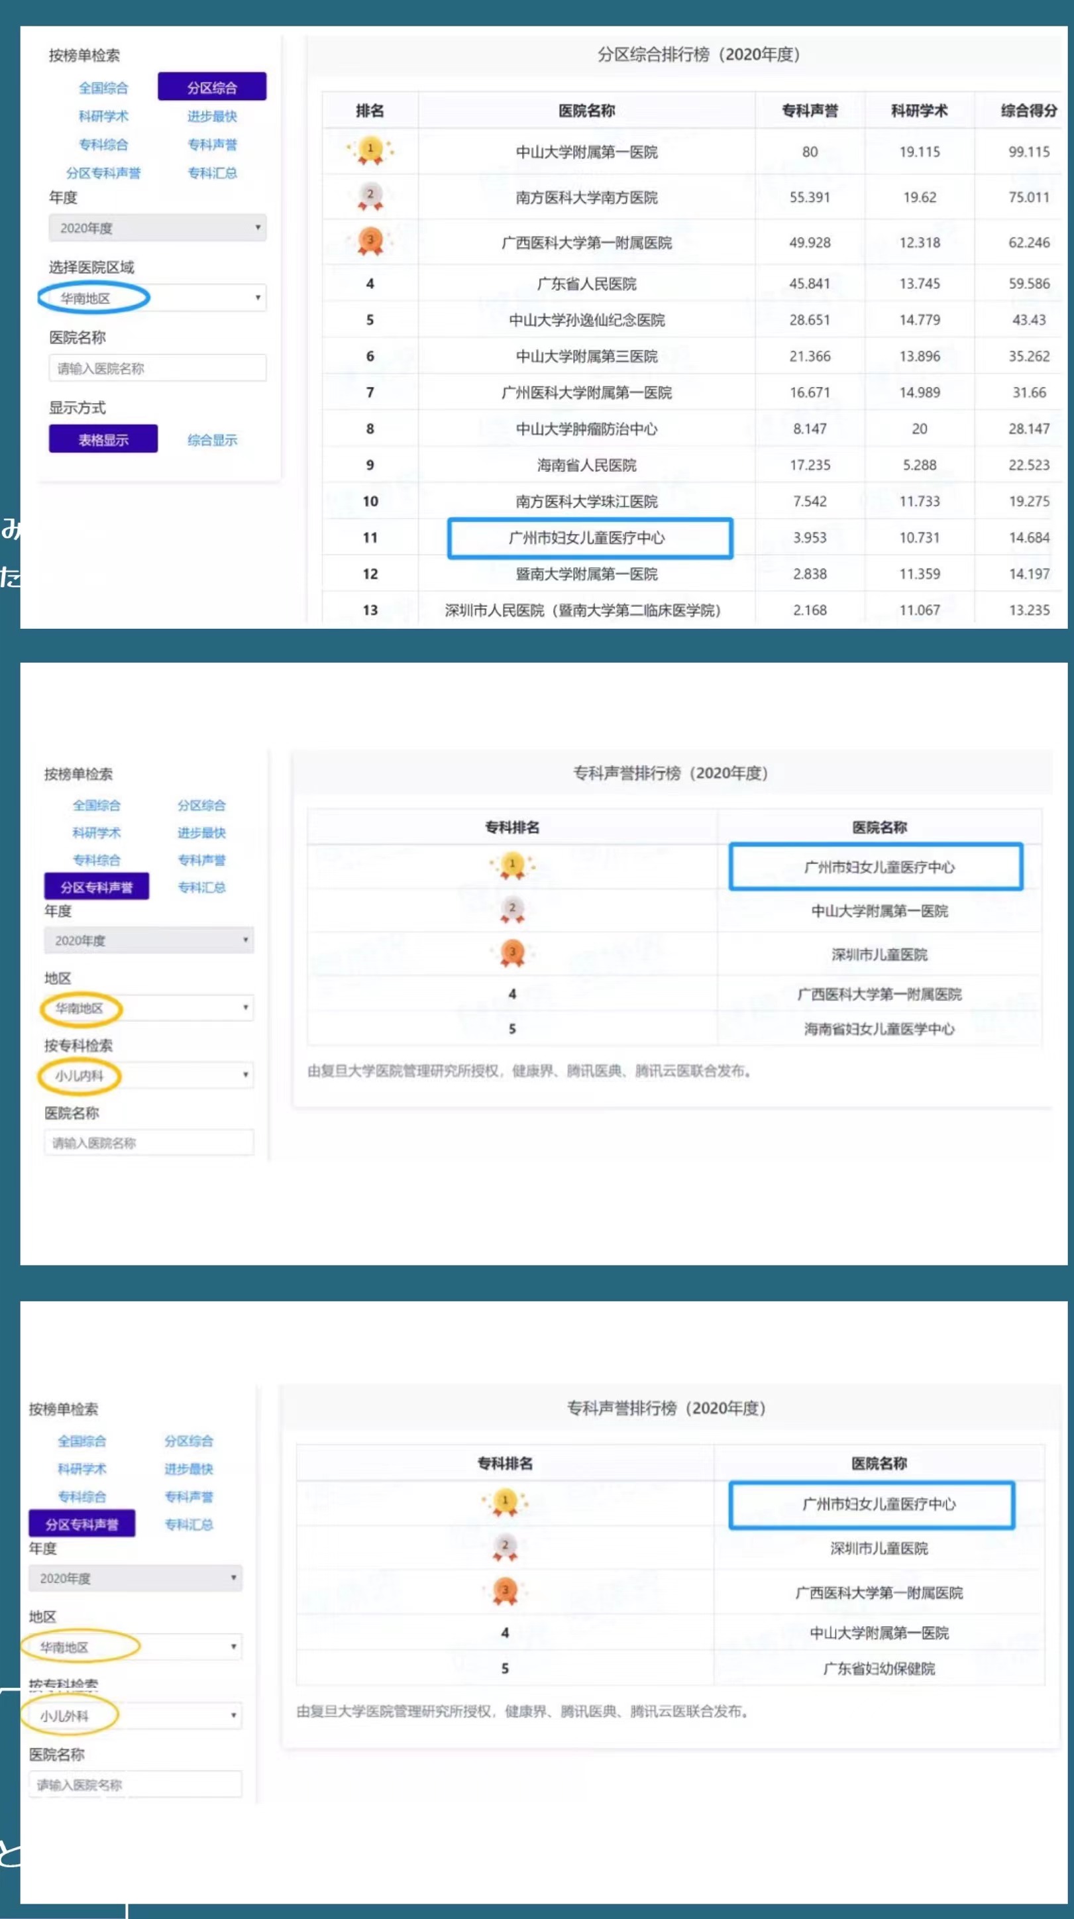Screen dimensions: 1074x1919
Task: Select 南方医科大学珠江医院 in the rank 10 row
Action: click(x=587, y=500)
